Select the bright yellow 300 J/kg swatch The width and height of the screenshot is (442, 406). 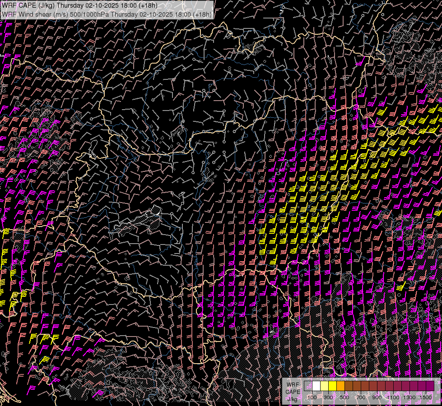click(x=332, y=386)
